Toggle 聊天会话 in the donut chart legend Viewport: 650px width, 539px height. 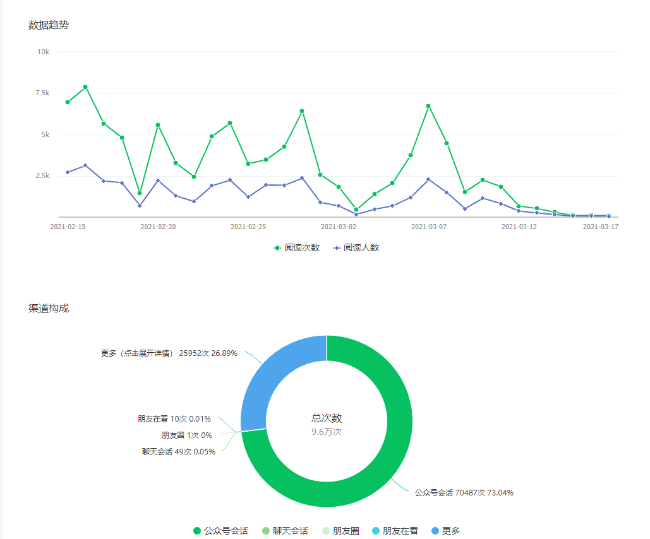click(x=286, y=531)
